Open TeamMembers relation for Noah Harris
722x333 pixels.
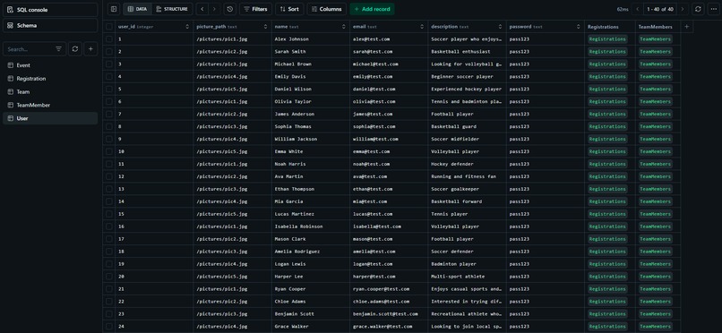click(655, 164)
